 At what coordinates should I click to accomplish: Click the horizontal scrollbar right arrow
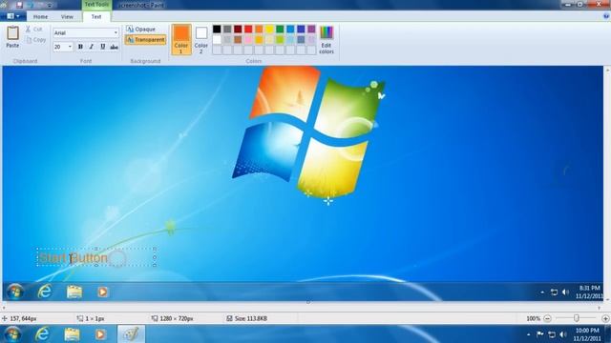click(x=600, y=308)
